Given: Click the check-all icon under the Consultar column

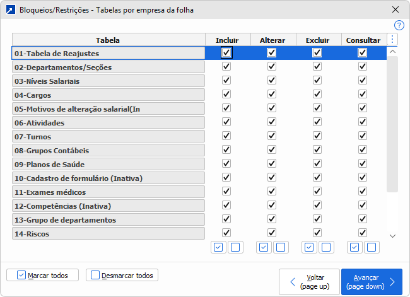Looking at the screenshot, I should click(x=354, y=247).
